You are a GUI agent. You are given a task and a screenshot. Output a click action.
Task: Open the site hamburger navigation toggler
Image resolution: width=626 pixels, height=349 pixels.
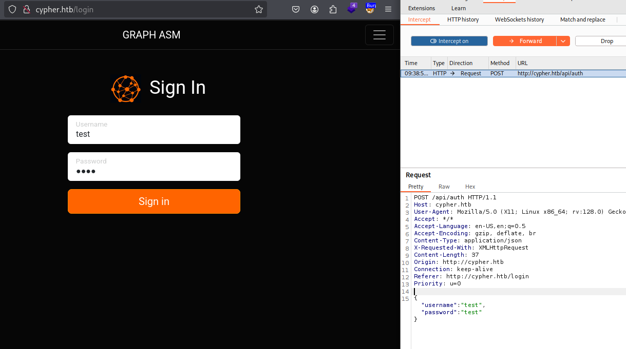pos(379,35)
